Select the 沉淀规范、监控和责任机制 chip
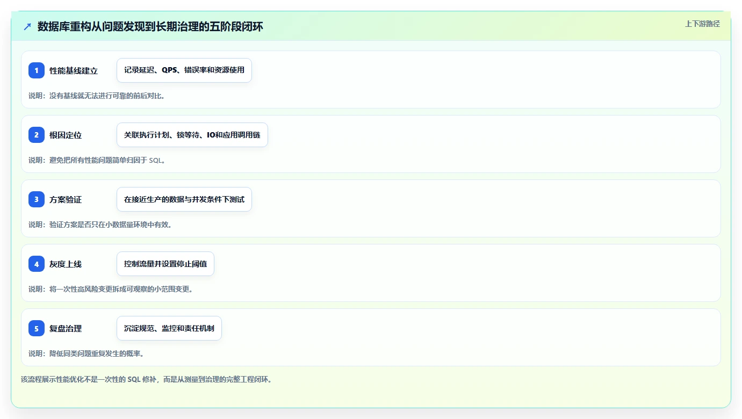742x419 pixels. click(x=169, y=328)
